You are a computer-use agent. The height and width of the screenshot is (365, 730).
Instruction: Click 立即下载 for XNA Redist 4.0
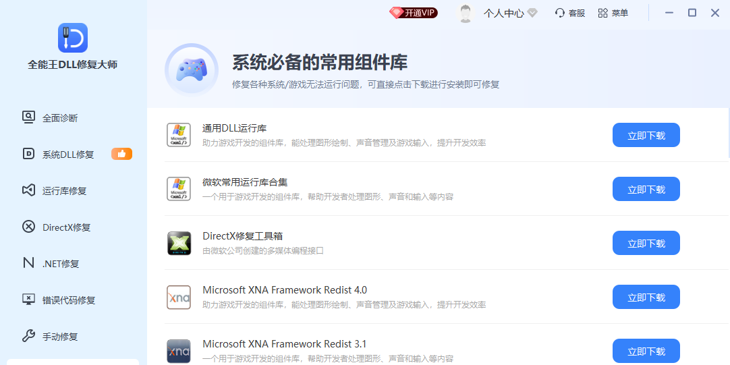click(x=646, y=297)
